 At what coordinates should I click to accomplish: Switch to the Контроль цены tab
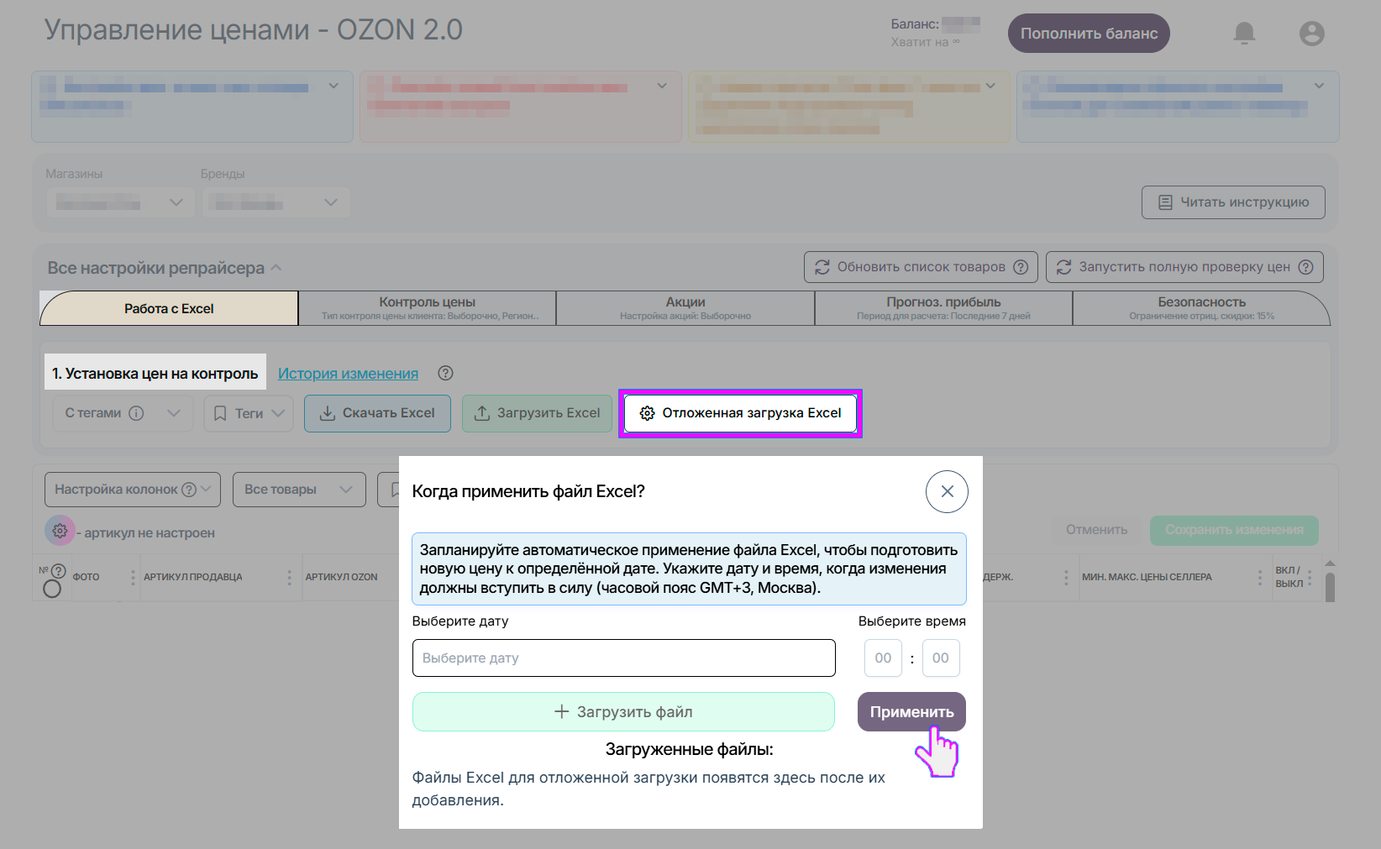(x=428, y=308)
